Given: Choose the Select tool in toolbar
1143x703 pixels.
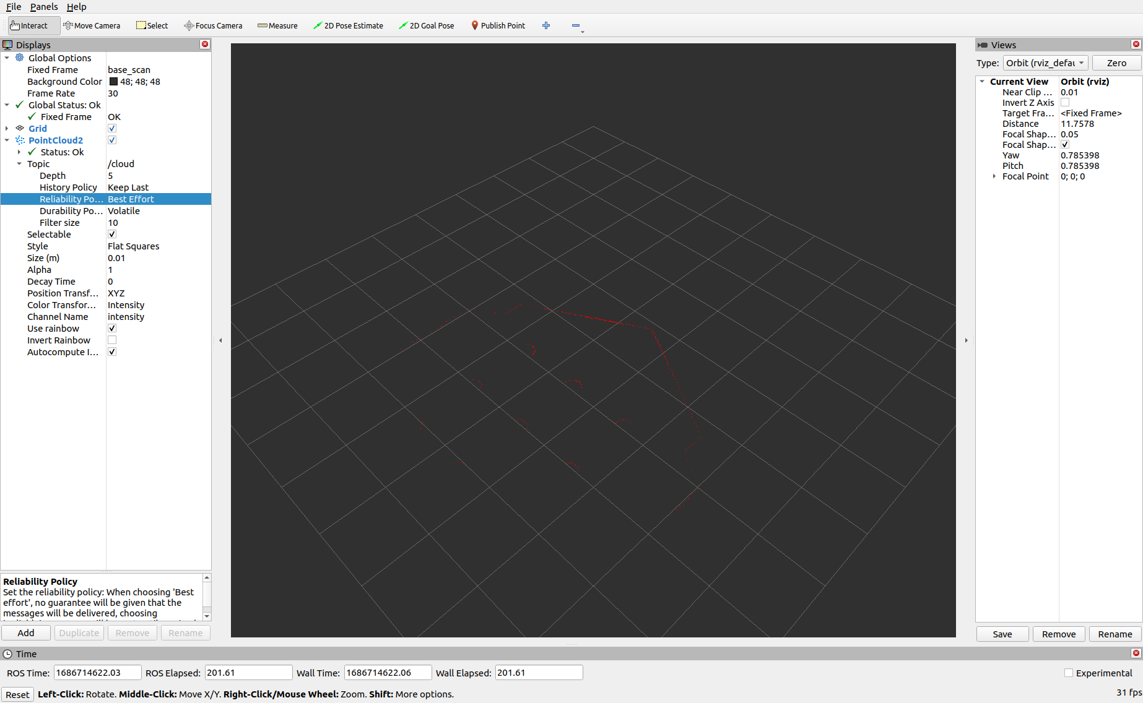Looking at the screenshot, I should click(152, 25).
